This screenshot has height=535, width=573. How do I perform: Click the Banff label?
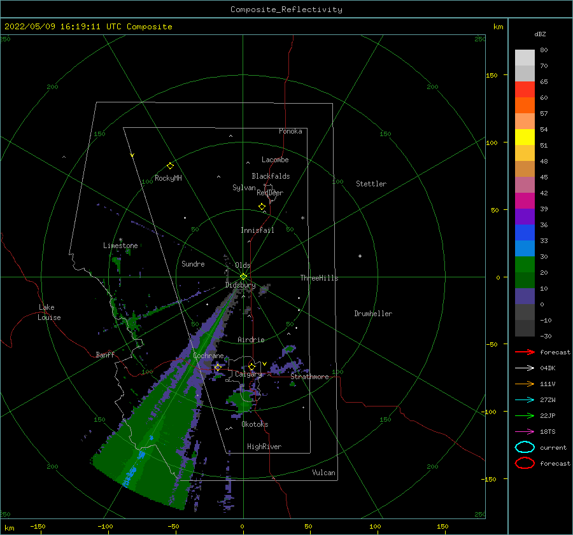coord(105,354)
